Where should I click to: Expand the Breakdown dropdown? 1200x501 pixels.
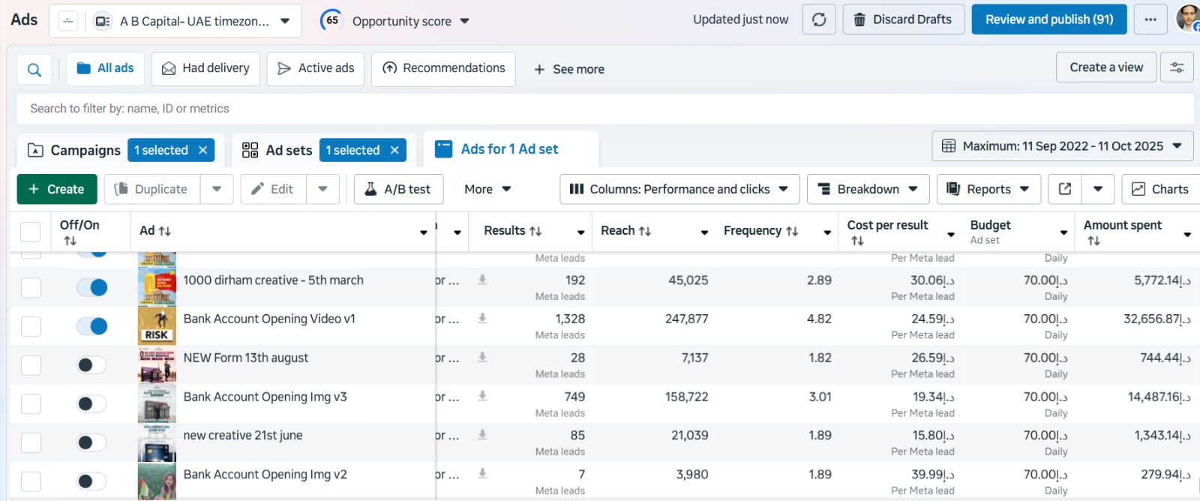868,189
